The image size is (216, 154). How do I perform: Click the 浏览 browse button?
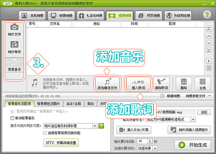tap(204, 112)
